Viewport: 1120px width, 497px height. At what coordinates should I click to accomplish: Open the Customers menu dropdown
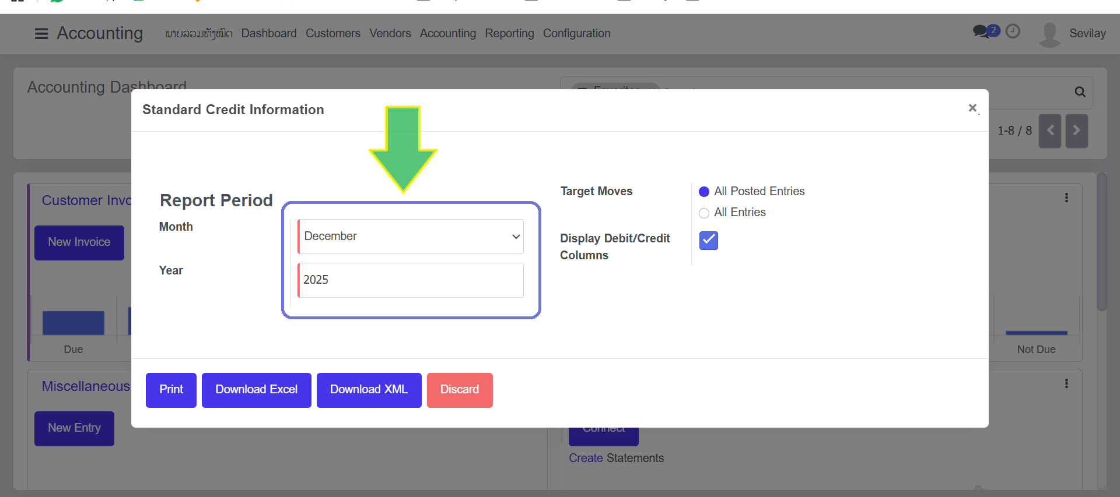(x=332, y=34)
